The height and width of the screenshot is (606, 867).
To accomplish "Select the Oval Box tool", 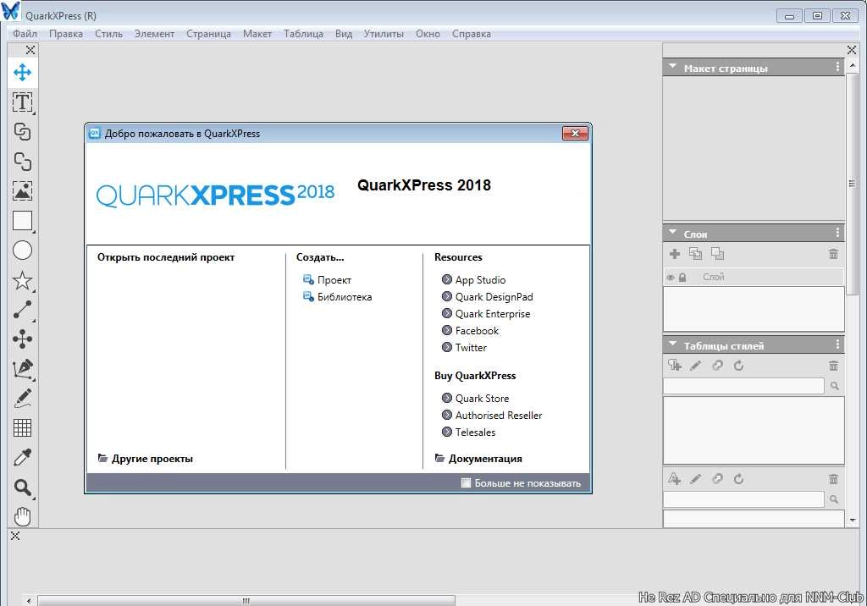I will (x=22, y=251).
